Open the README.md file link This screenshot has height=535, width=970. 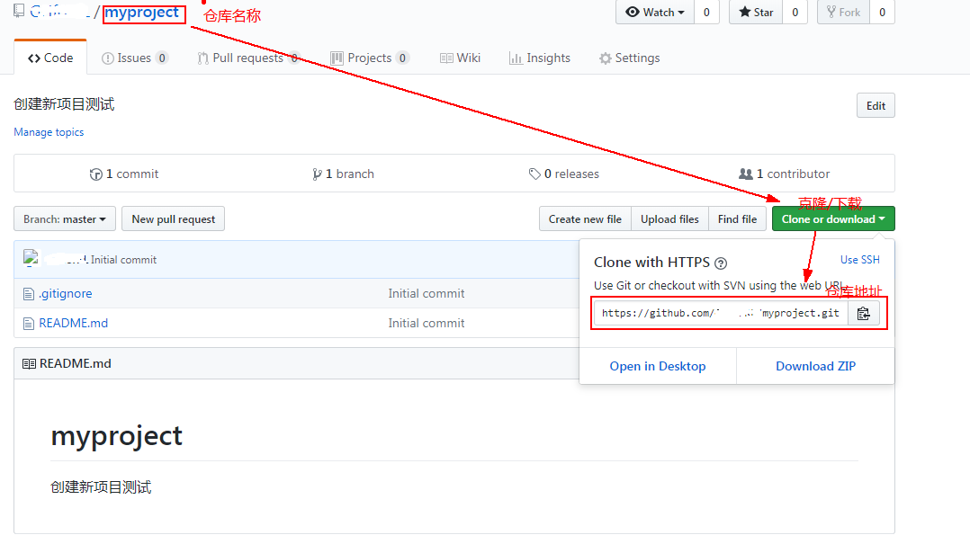click(x=73, y=324)
